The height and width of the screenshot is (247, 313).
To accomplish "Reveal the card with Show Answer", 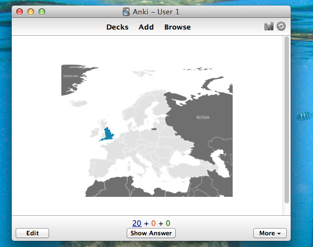I will (151, 233).
